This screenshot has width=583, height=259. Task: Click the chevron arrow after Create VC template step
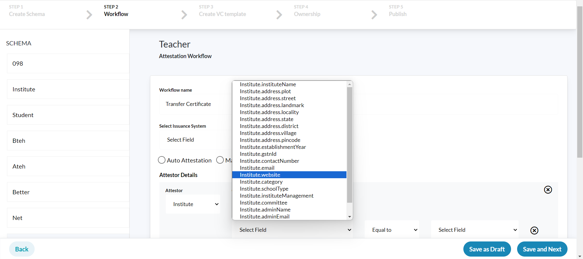tap(279, 15)
